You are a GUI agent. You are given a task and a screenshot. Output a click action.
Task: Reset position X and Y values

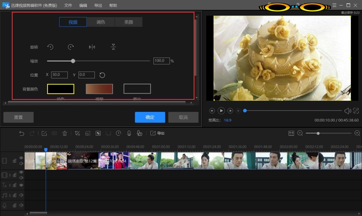tap(102, 75)
